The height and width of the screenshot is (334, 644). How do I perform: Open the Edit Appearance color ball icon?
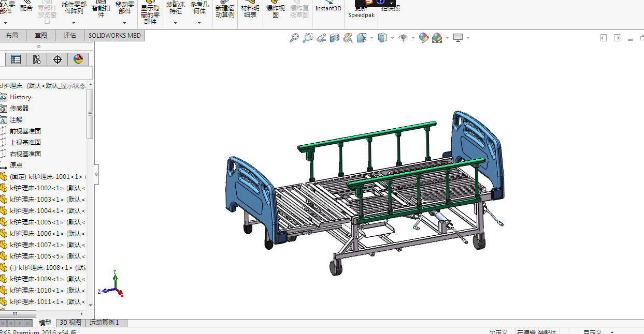coord(424,38)
